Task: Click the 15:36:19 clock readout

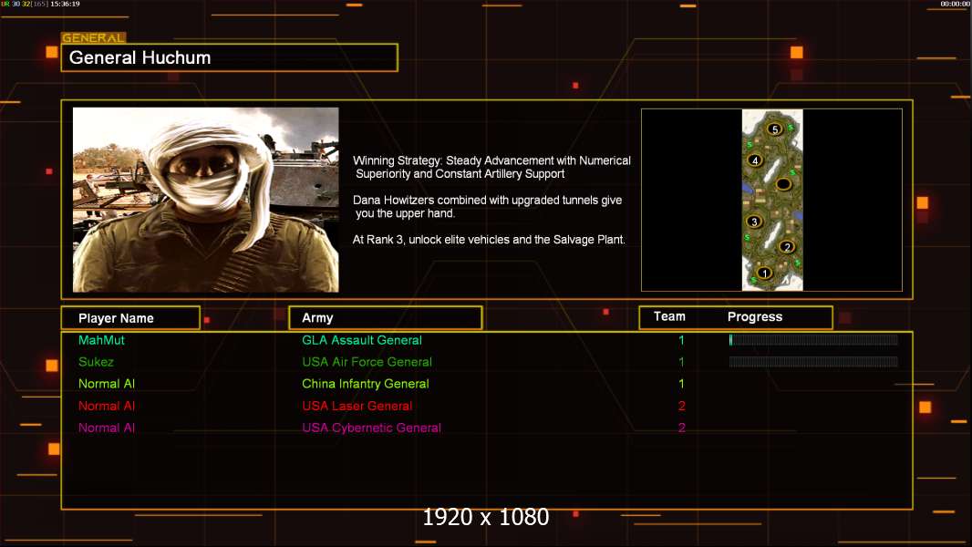Action: [x=65, y=4]
